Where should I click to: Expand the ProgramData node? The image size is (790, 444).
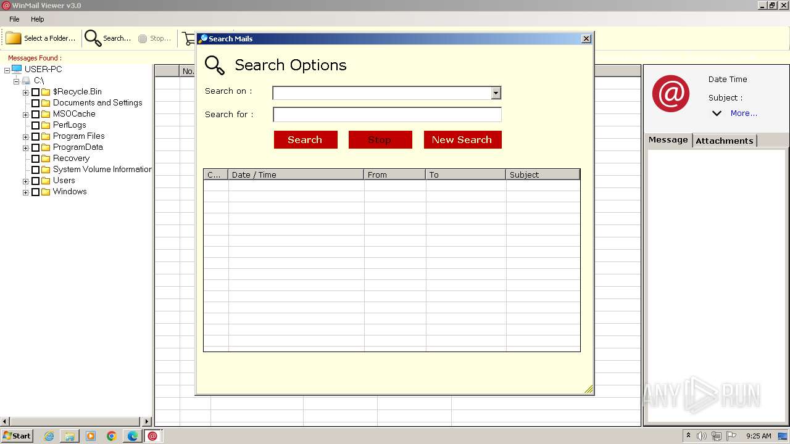25,148
